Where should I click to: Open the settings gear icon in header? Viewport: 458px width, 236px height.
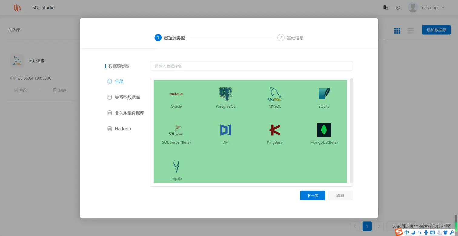pyautogui.click(x=398, y=8)
